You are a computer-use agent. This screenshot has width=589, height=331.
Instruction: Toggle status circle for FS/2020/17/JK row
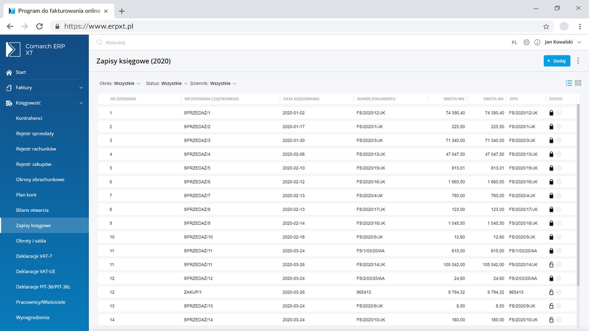(559, 209)
